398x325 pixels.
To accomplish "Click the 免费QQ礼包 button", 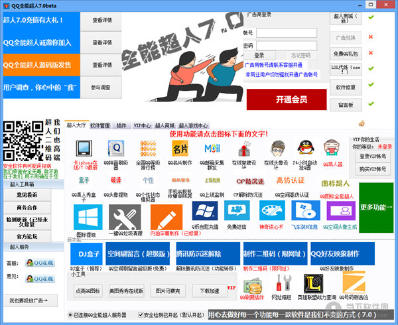I will 346,54.
